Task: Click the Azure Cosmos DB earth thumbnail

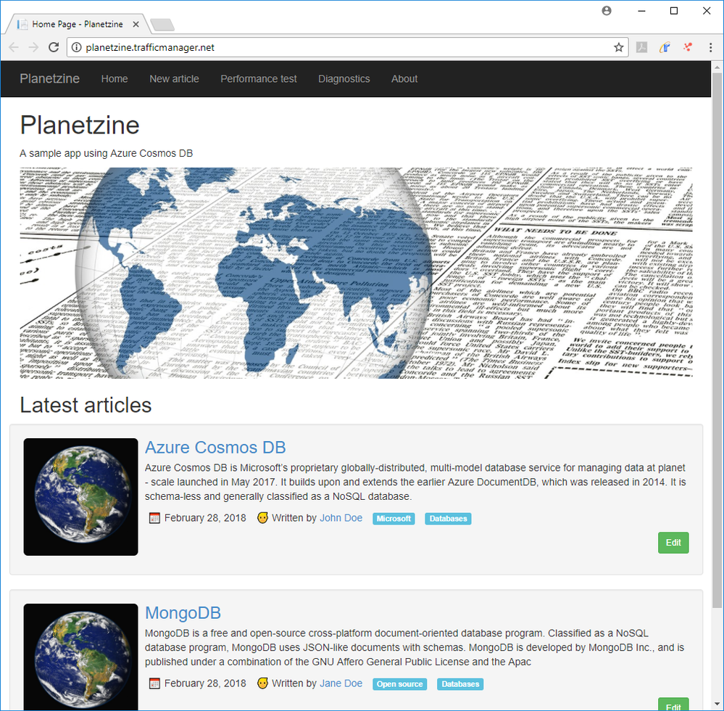Action: tap(80, 497)
